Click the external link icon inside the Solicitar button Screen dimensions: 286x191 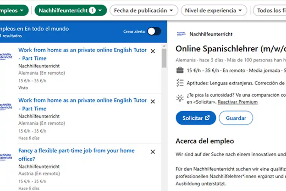(x=208, y=118)
